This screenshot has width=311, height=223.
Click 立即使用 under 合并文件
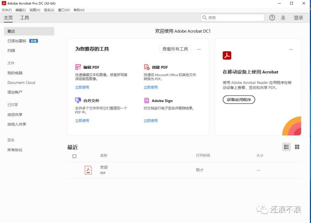(x=82, y=121)
